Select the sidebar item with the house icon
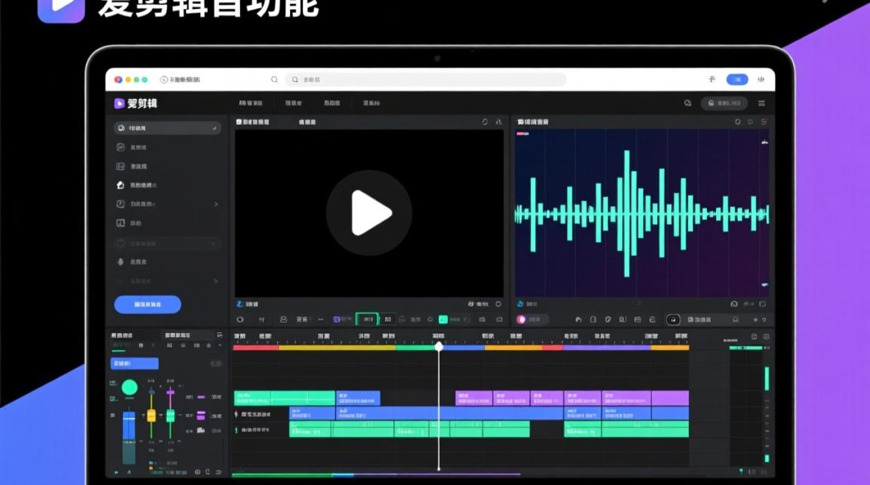 (137, 185)
